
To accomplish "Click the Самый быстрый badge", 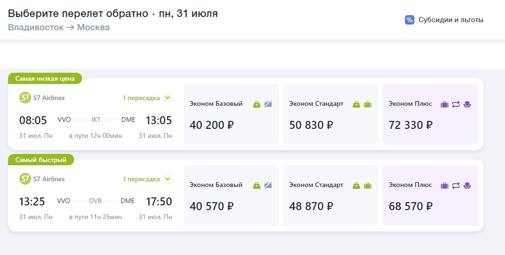I will click(x=41, y=160).
